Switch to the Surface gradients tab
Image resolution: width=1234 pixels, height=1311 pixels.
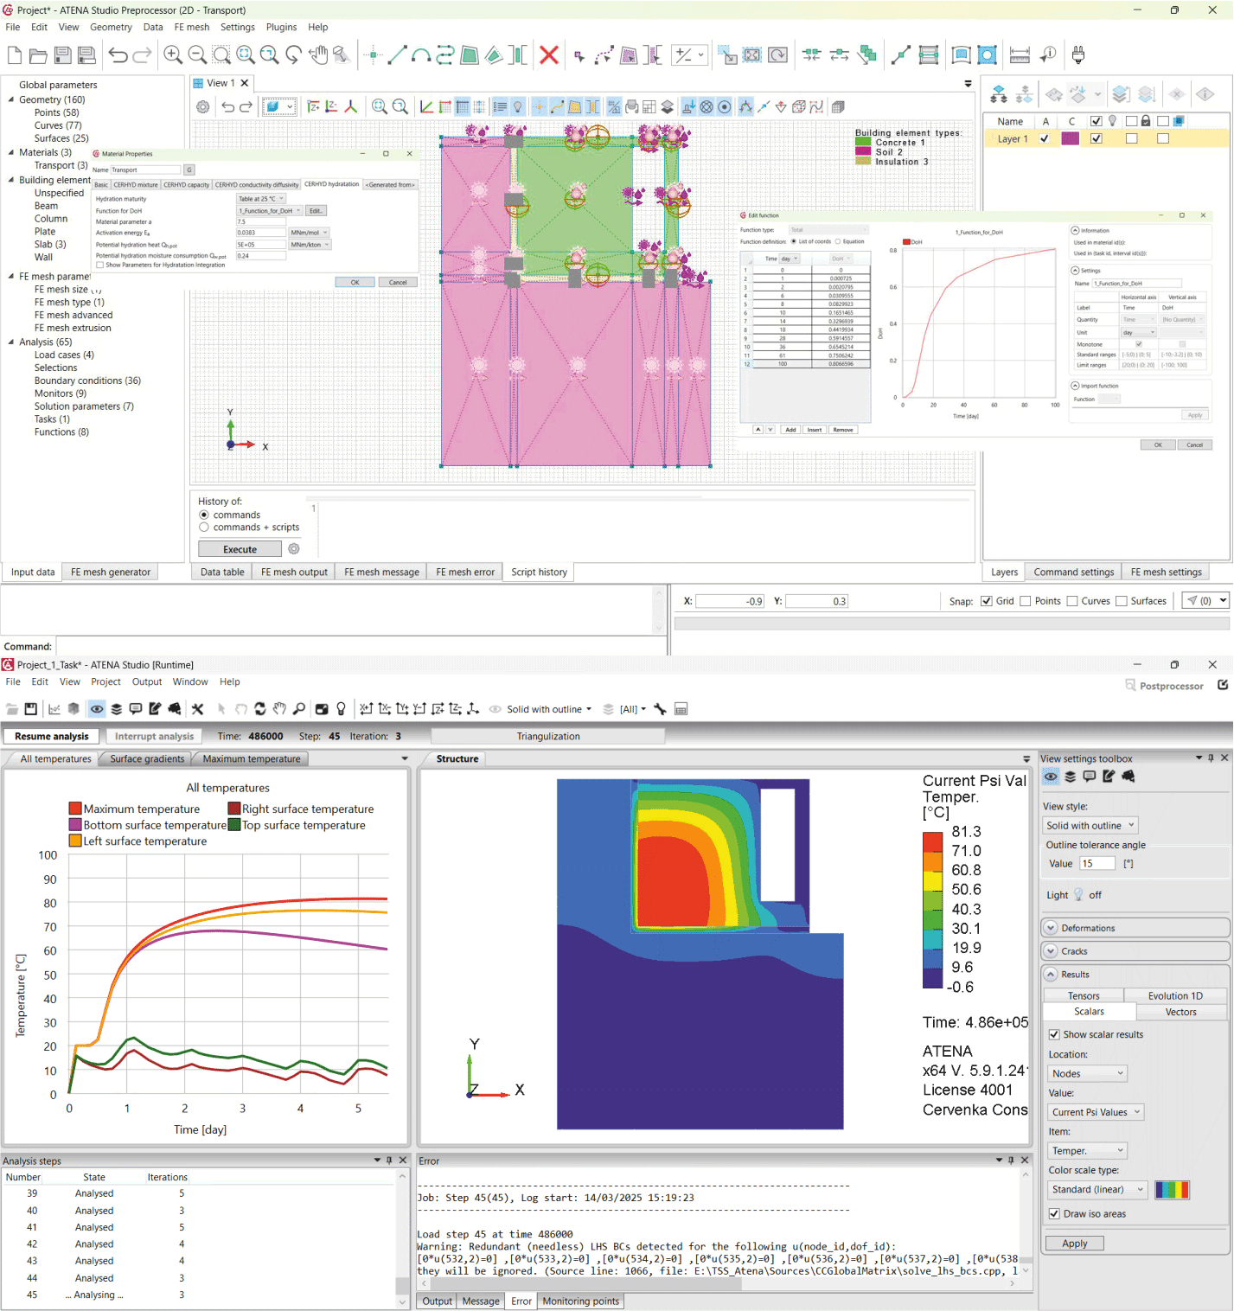click(x=147, y=759)
